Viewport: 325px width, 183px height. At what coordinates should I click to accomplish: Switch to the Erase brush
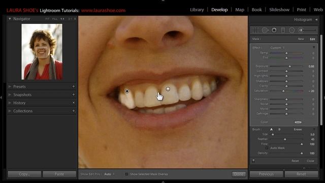pos(298,129)
